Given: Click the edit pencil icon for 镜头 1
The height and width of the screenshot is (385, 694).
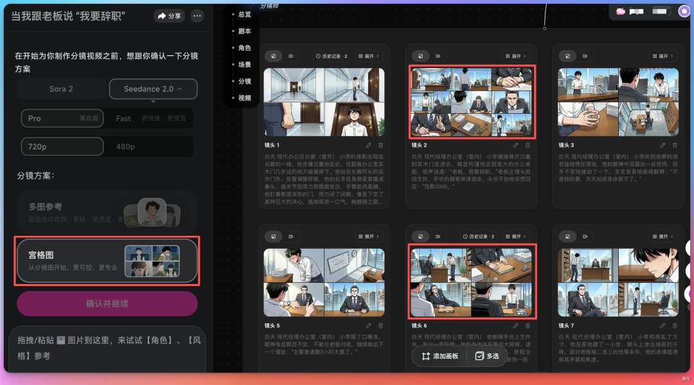Looking at the screenshot, I should [369, 145].
